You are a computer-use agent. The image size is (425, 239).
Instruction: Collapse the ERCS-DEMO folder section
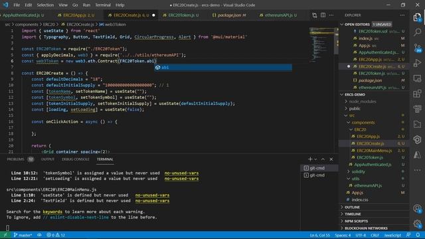[342, 94]
